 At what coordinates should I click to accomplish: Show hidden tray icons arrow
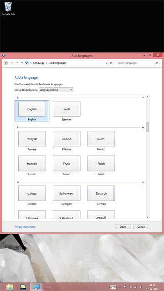120,287
